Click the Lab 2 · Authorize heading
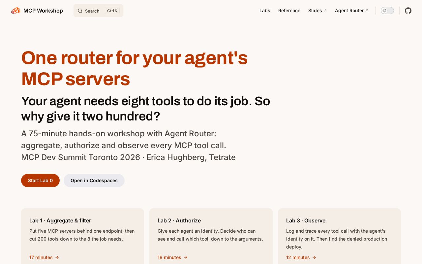The image size is (422, 264). click(179, 220)
